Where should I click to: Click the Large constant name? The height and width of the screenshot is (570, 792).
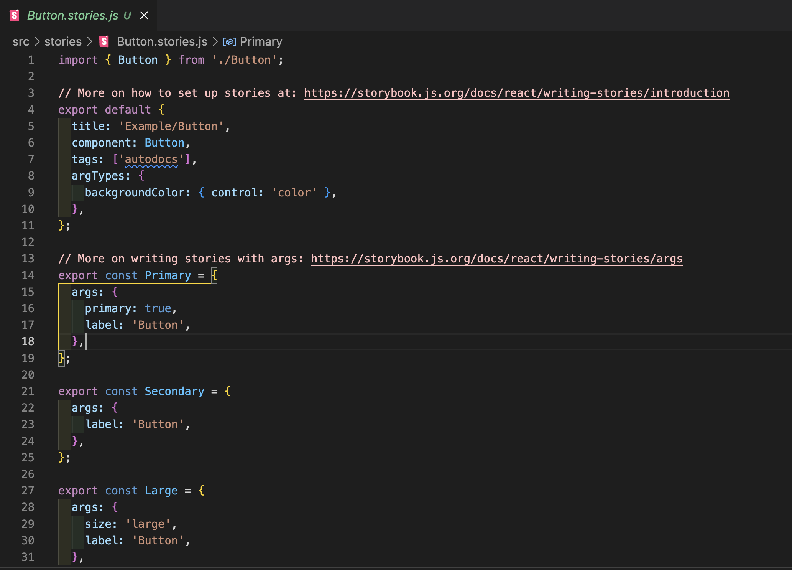161,491
